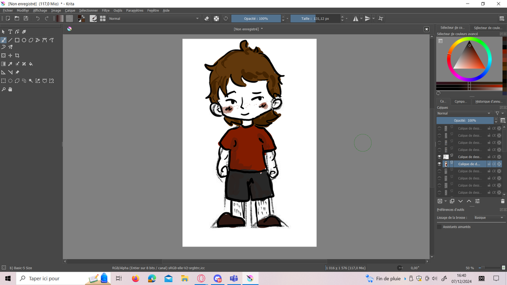Viewport: 507px width, 285px height.
Task: Switch to Historique d'annulation tab
Action: tap(488, 101)
